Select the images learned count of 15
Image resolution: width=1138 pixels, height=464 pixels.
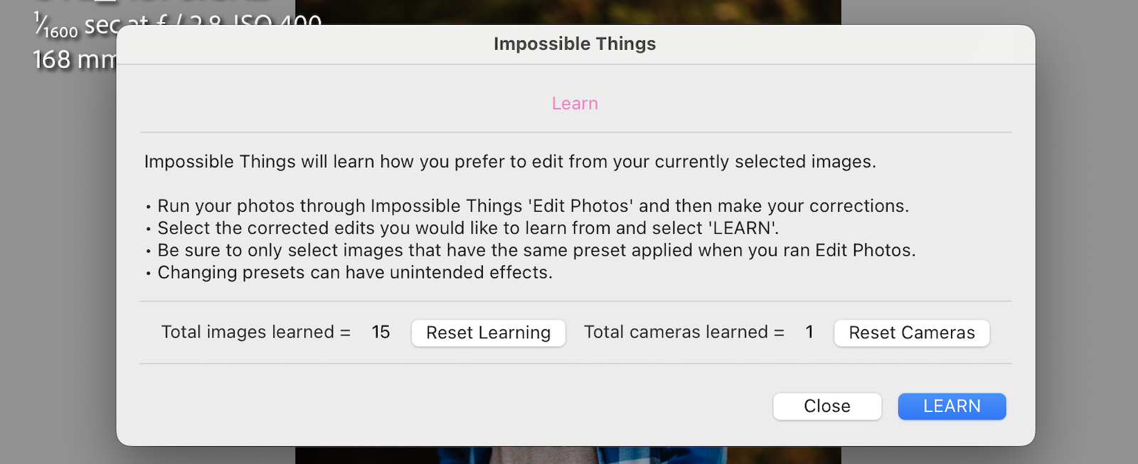(381, 333)
